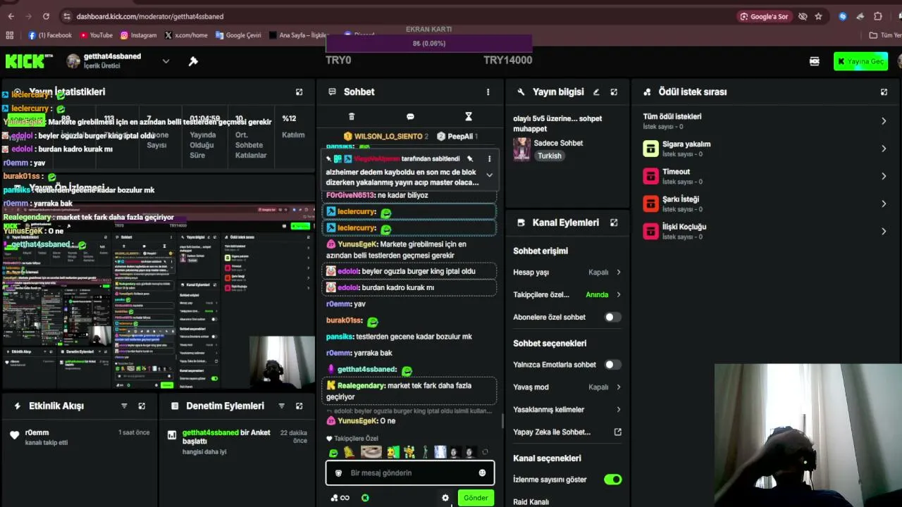Click username Realegendary in chat
This screenshot has width=902, height=507.
pos(361,386)
